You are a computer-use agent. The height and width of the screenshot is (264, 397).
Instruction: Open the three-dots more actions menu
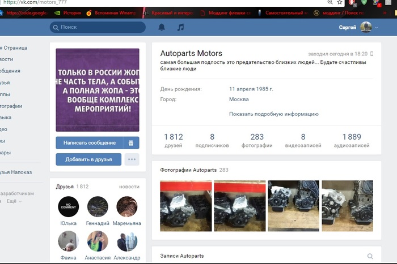point(132,159)
